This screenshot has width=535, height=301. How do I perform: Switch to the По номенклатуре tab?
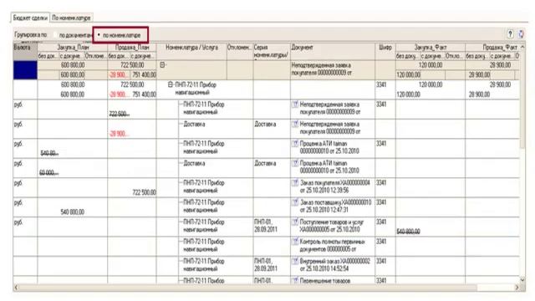71,18
